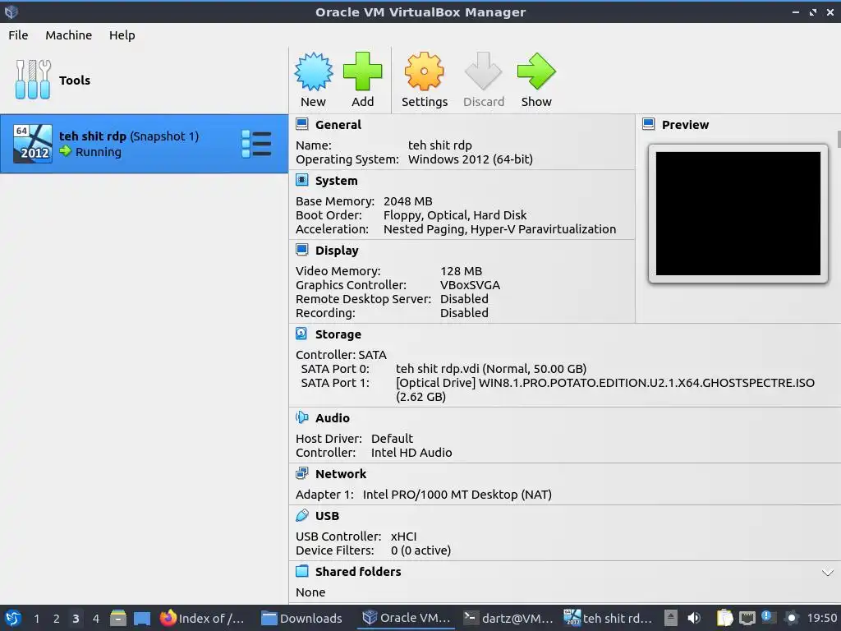The height and width of the screenshot is (631, 841).
Task: Click the green Add machine icon
Action: point(362,71)
